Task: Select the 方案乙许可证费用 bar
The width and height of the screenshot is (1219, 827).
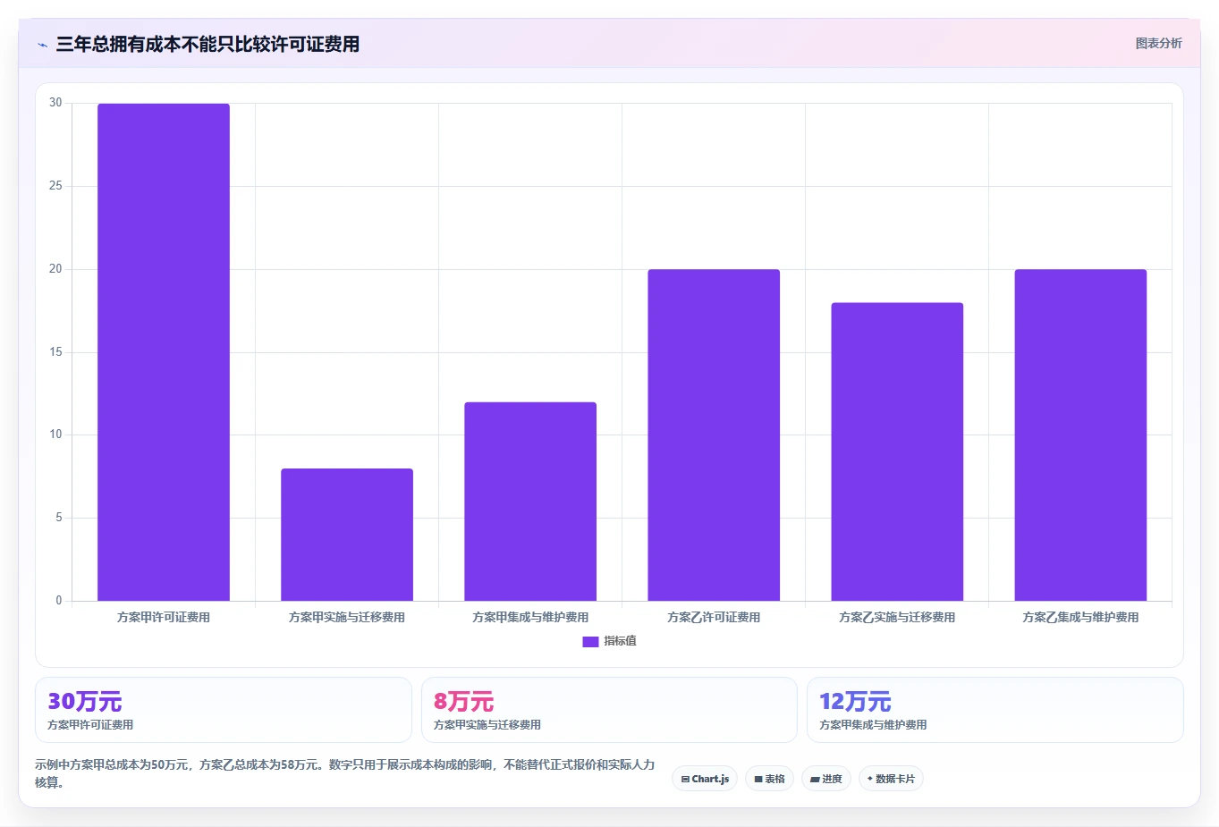Action: 714,435
